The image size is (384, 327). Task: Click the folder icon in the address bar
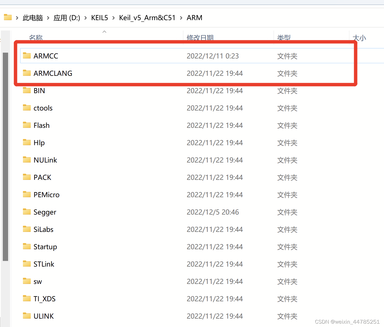pos(8,17)
